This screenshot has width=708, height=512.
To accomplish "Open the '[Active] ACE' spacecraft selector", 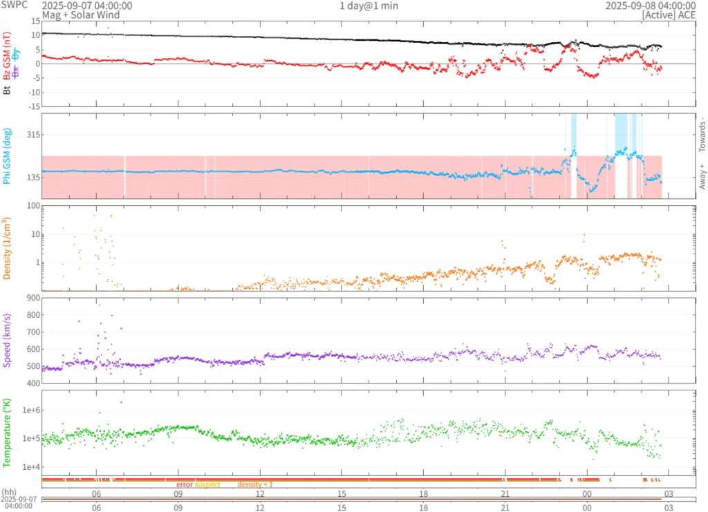I will [670, 15].
